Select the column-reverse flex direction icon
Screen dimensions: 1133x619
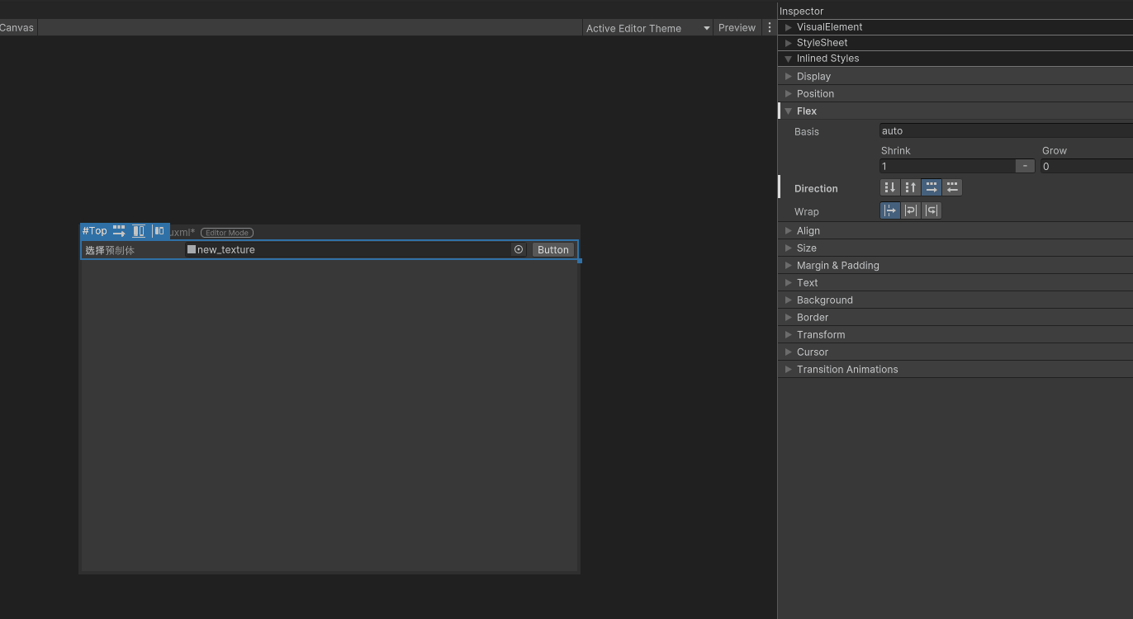(910, 187)
